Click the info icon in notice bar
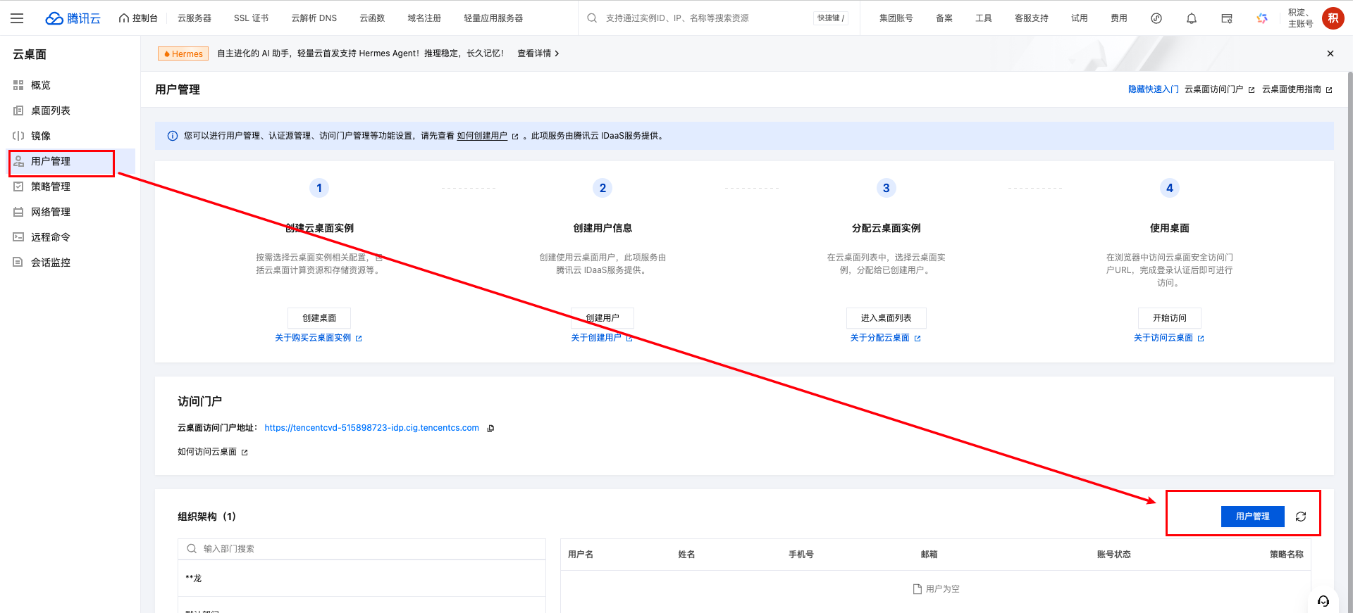The image size is (1353, 613). click(x=173, y=136)
